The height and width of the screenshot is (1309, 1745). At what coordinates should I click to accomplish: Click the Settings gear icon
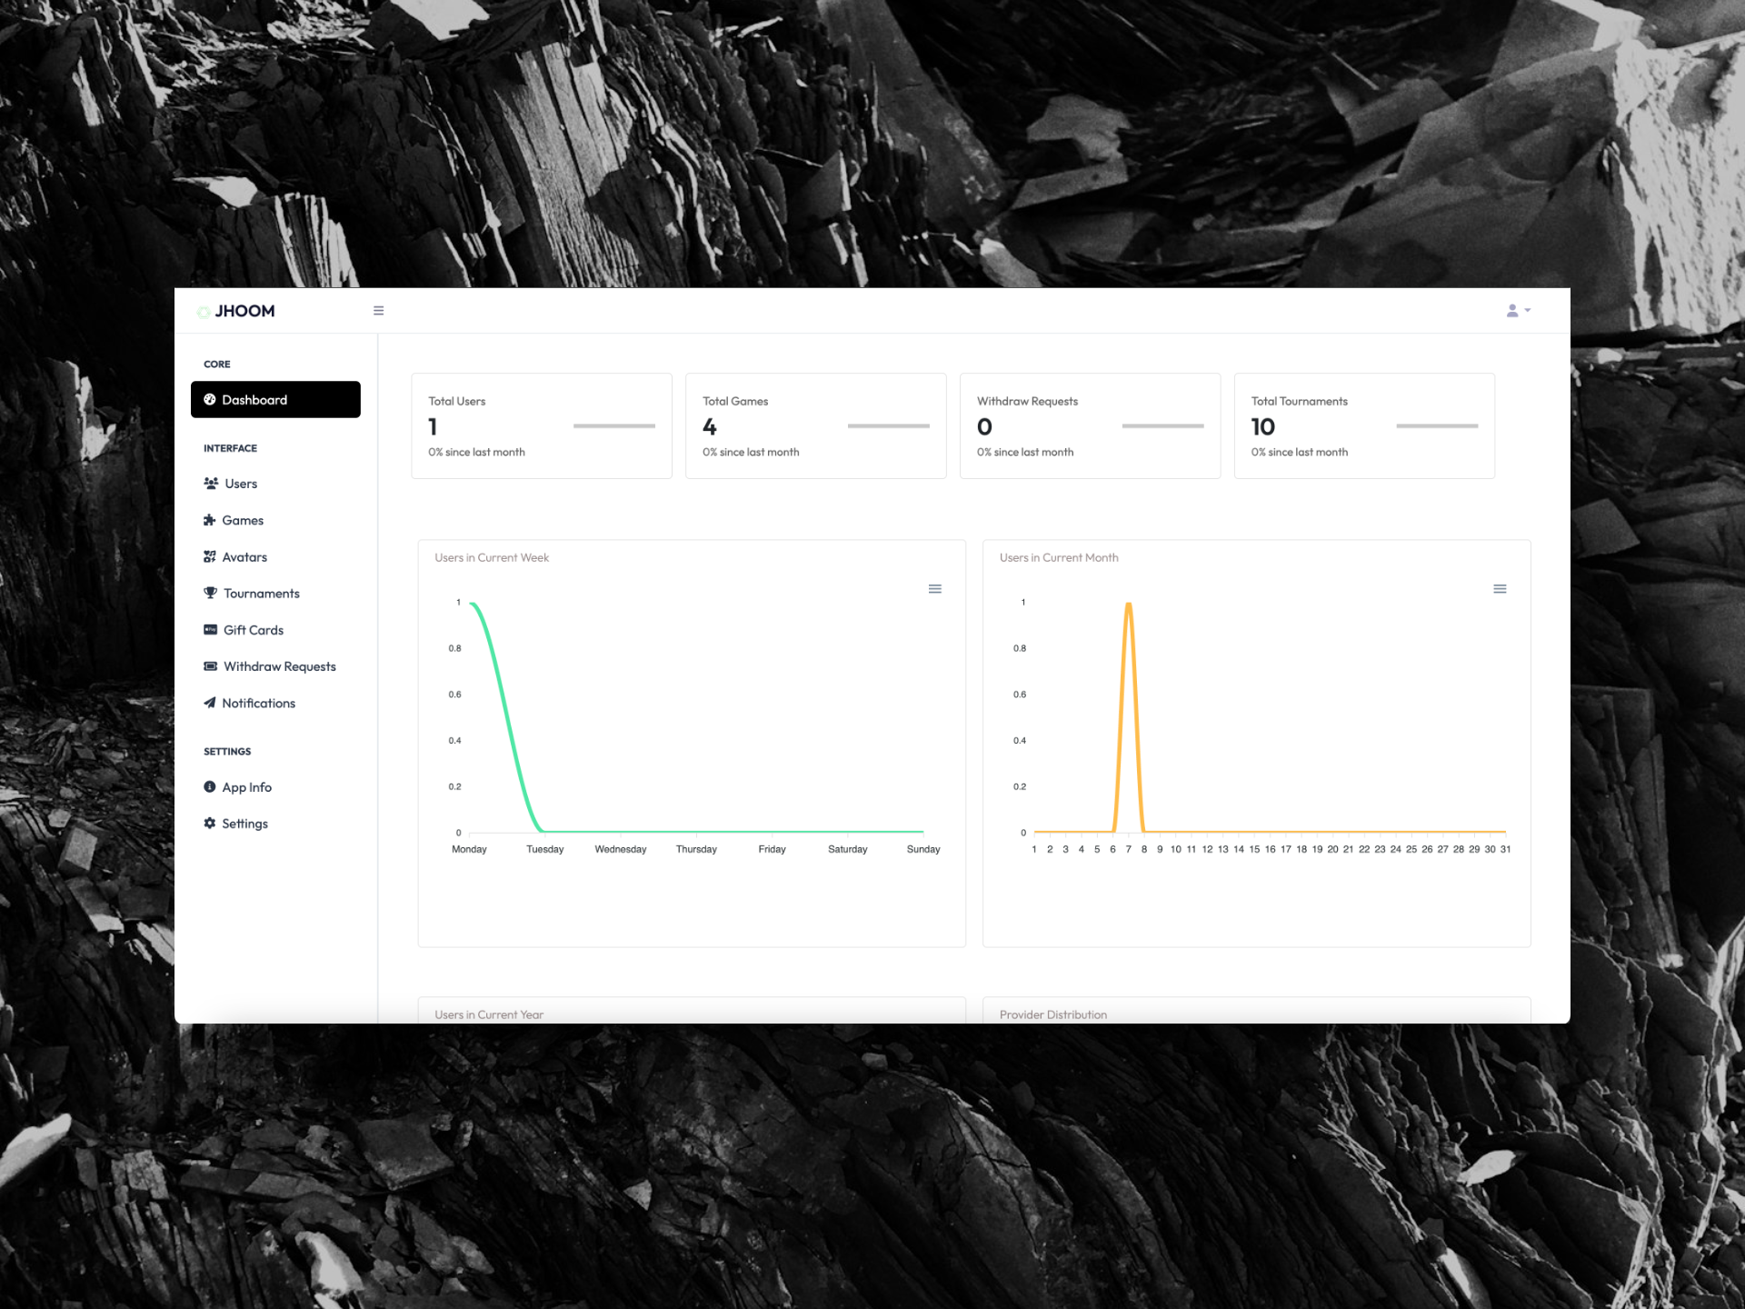pyautogui.click(x=210, y=824)
